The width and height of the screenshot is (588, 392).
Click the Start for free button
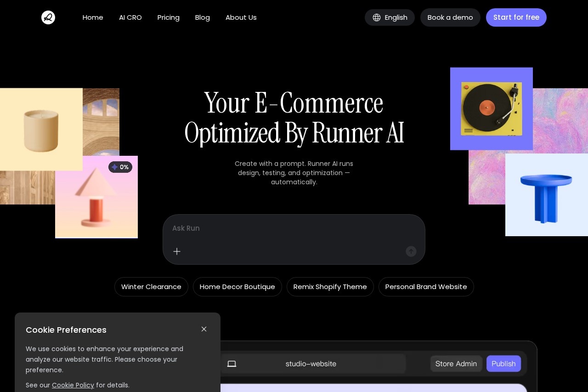pos(516,17)
